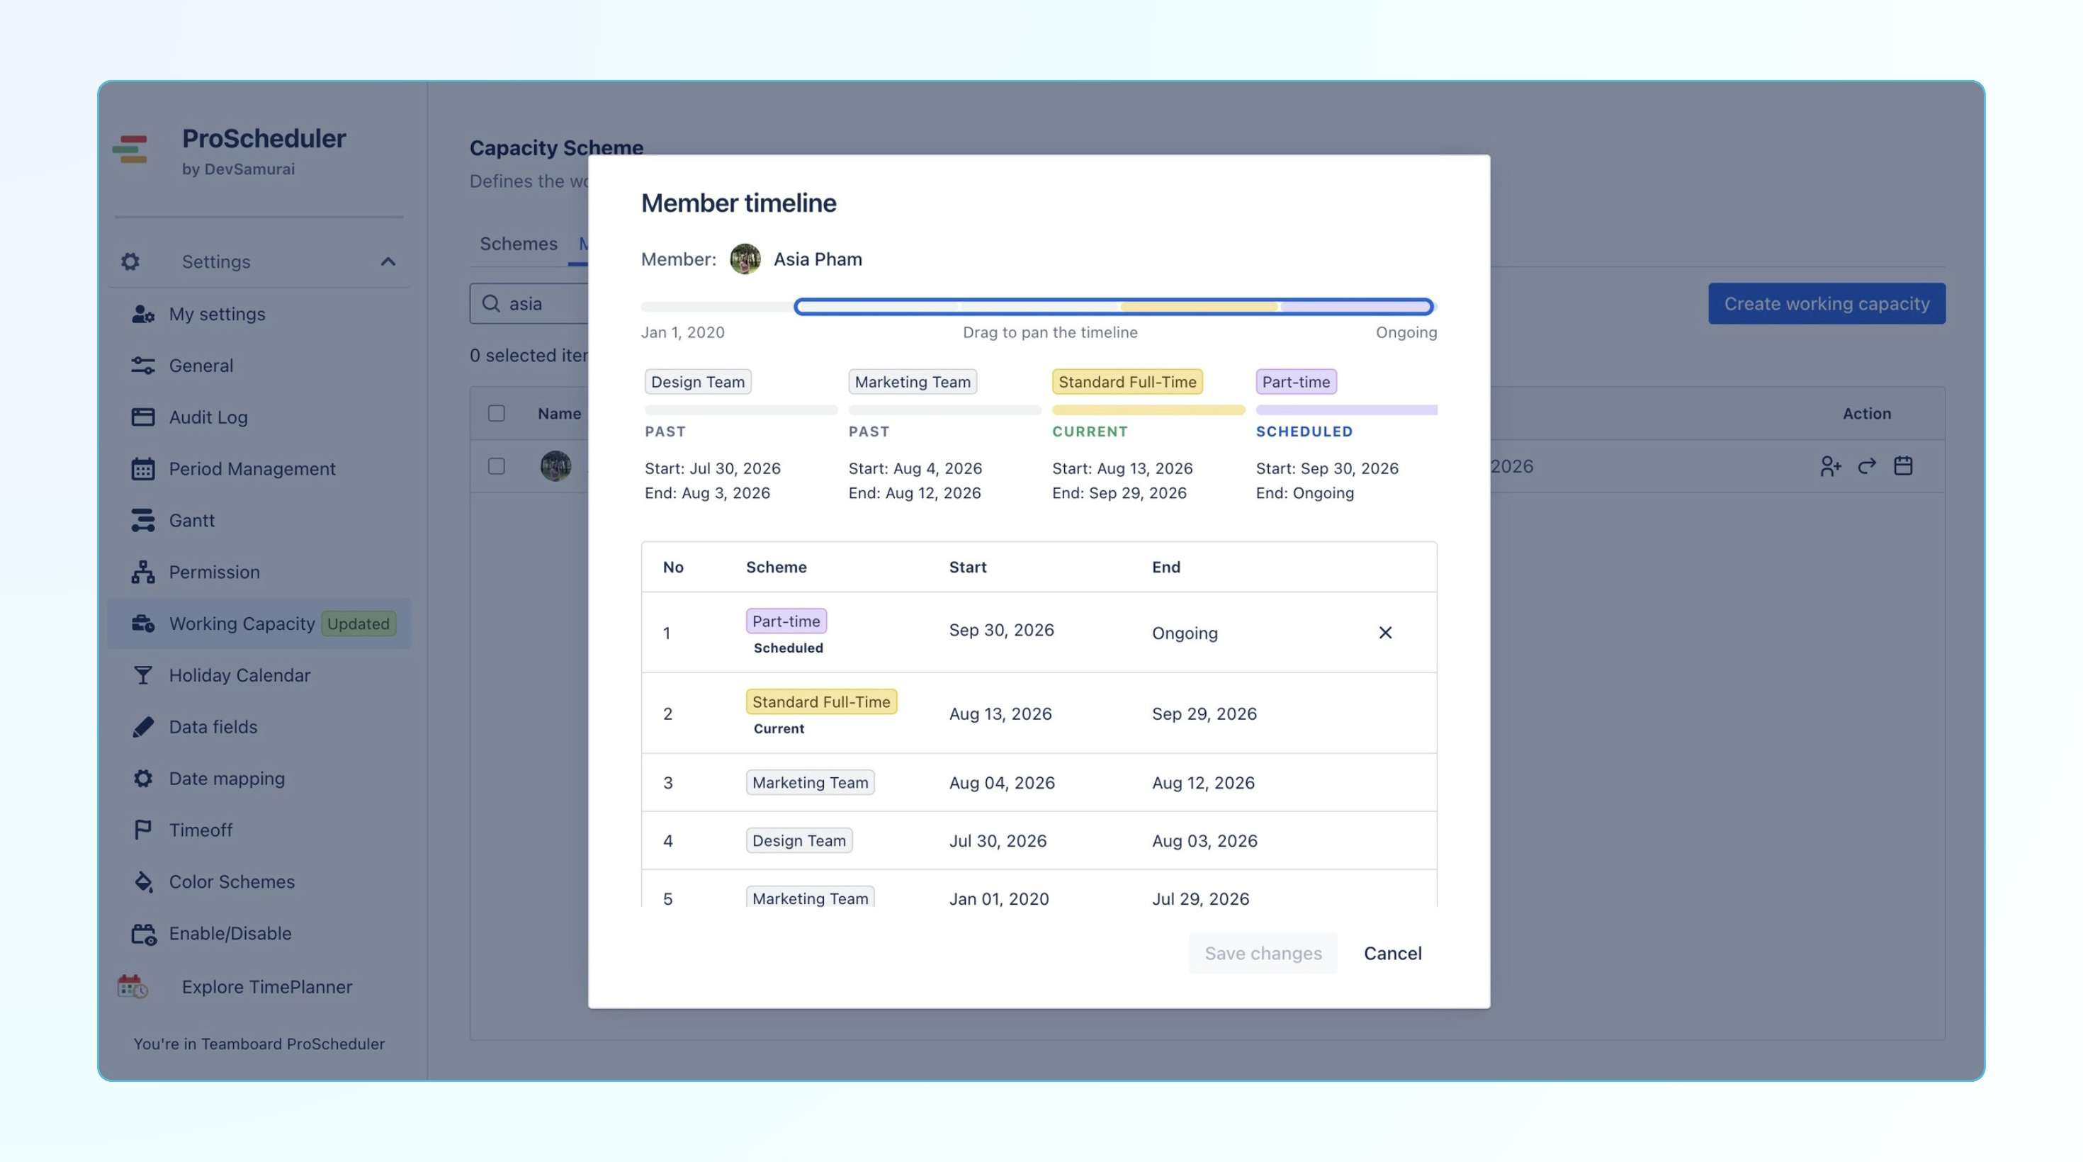Click the Timeoff flag icon

(x=142, y=830)
